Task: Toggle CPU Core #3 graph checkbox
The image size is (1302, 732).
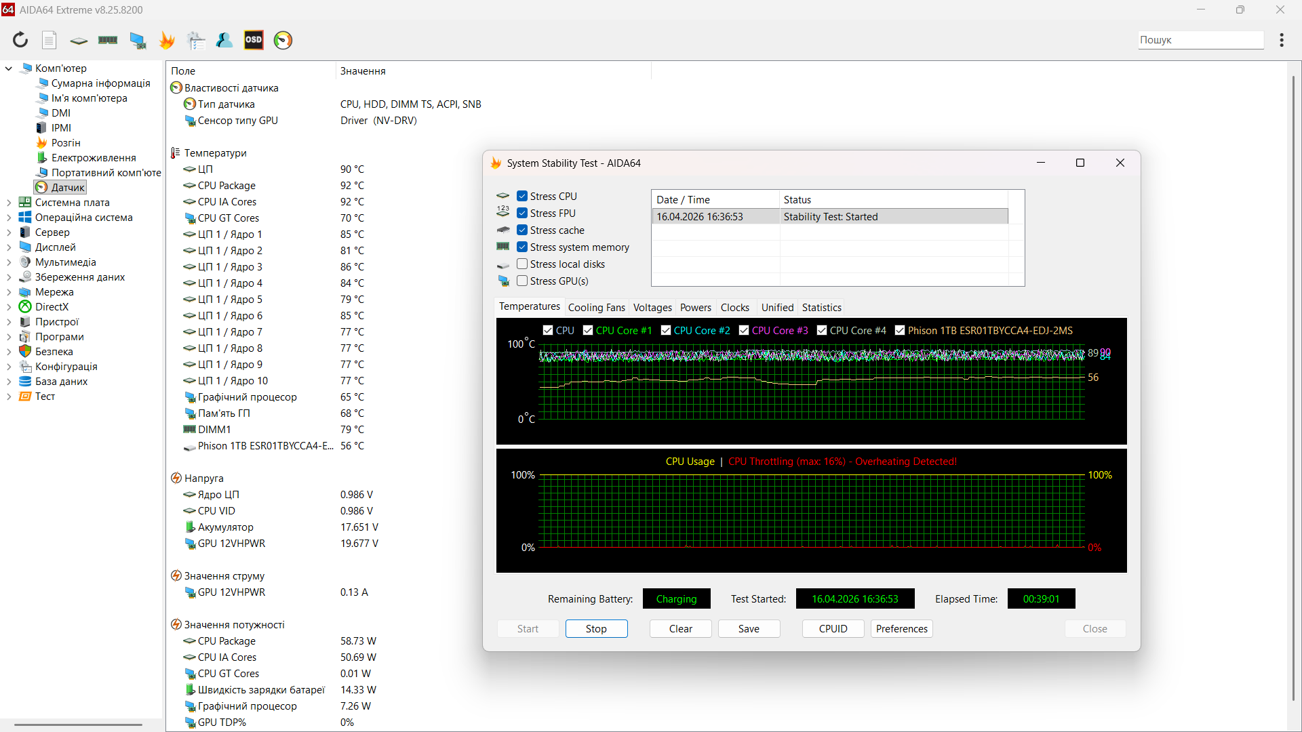Action: pos(744,330)
